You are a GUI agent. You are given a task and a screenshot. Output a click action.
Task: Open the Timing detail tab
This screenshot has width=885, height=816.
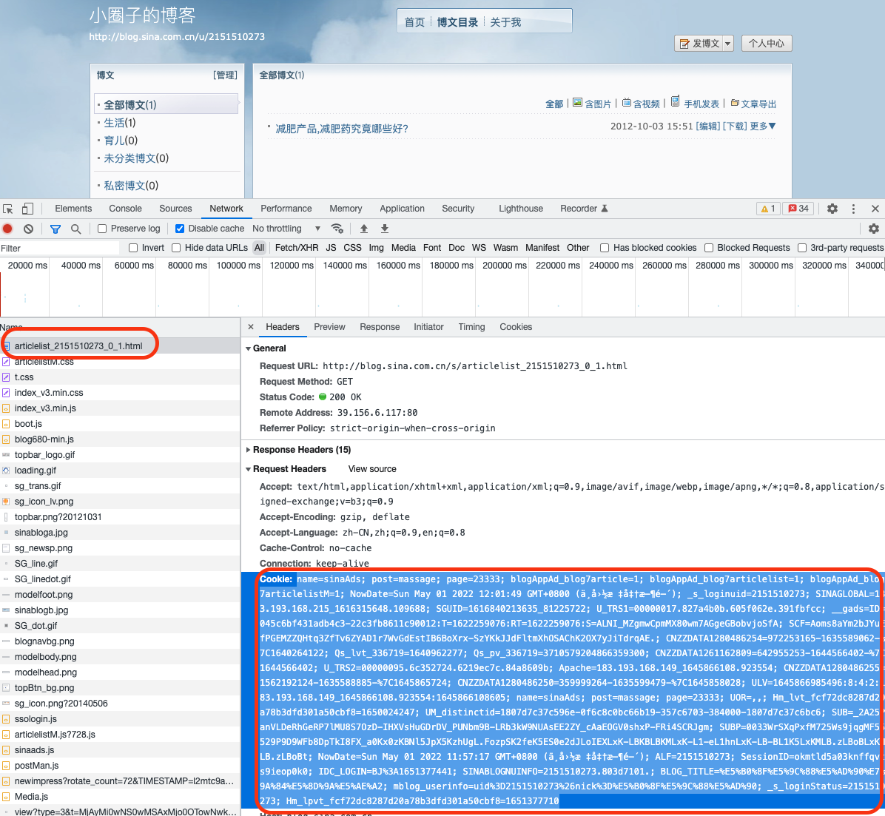(471, 327)
